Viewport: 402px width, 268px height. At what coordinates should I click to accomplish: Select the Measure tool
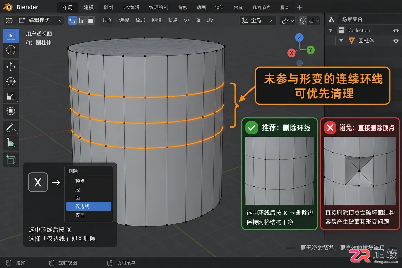(x=11, y=142)
